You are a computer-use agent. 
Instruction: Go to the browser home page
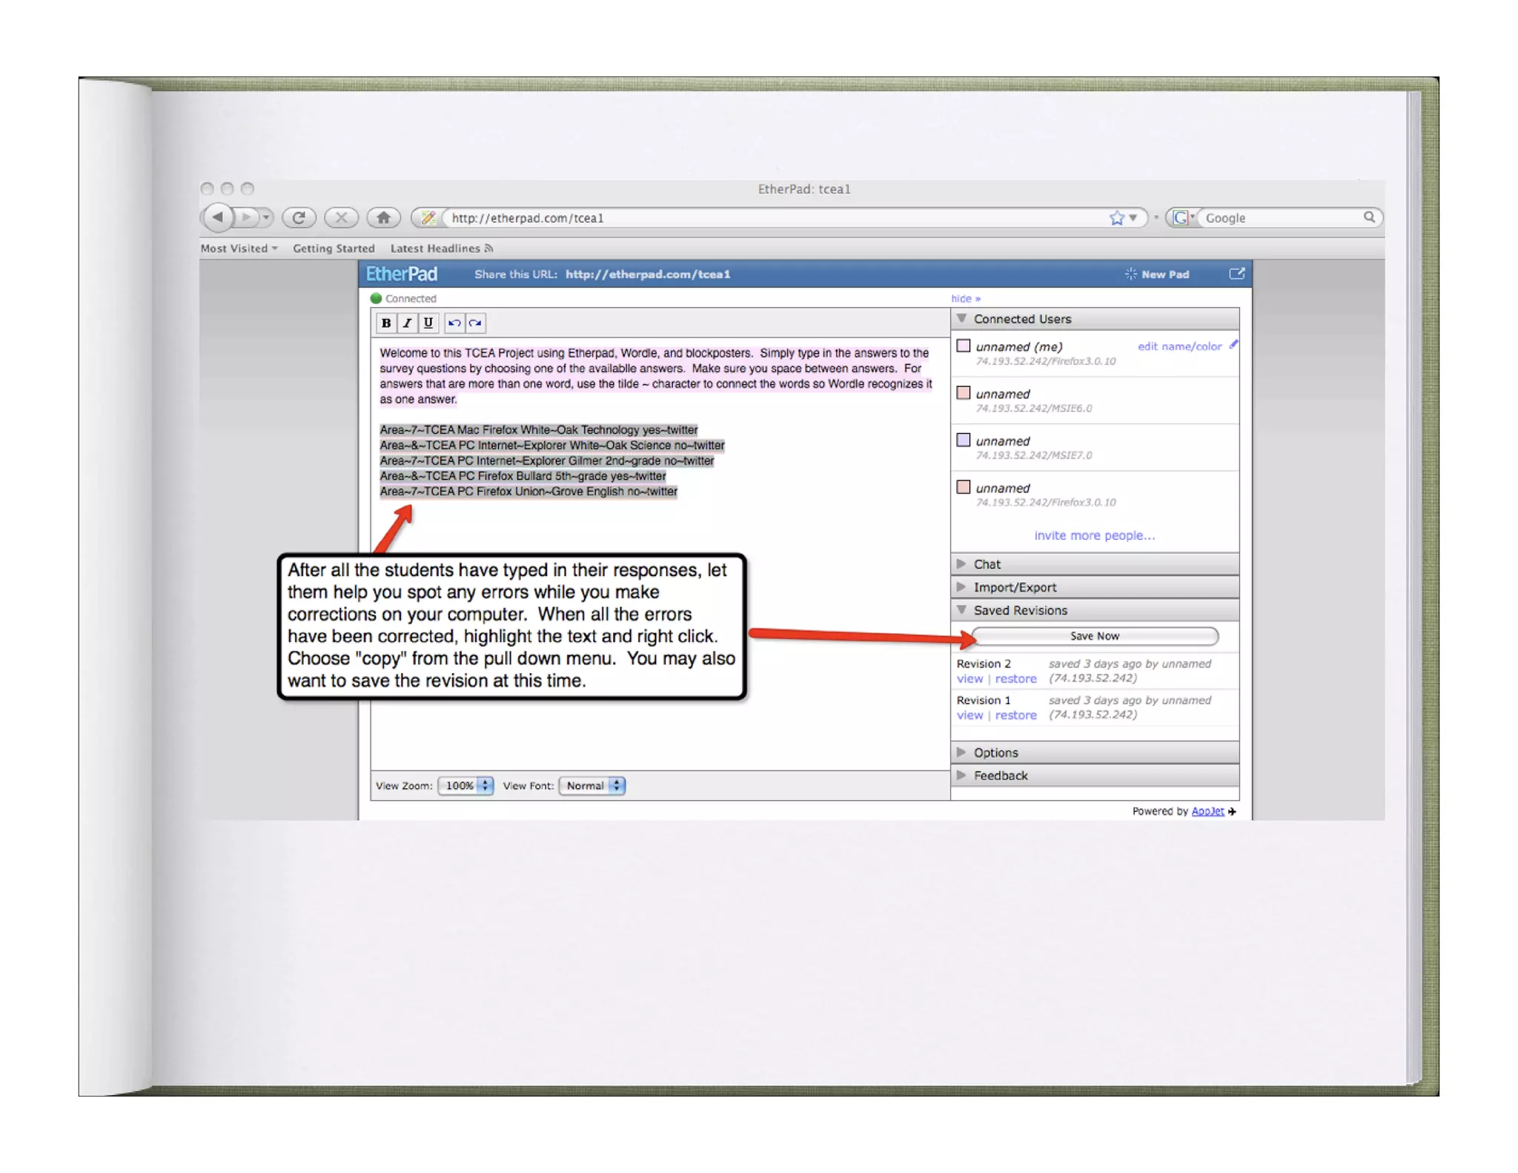tap(383, 217)
